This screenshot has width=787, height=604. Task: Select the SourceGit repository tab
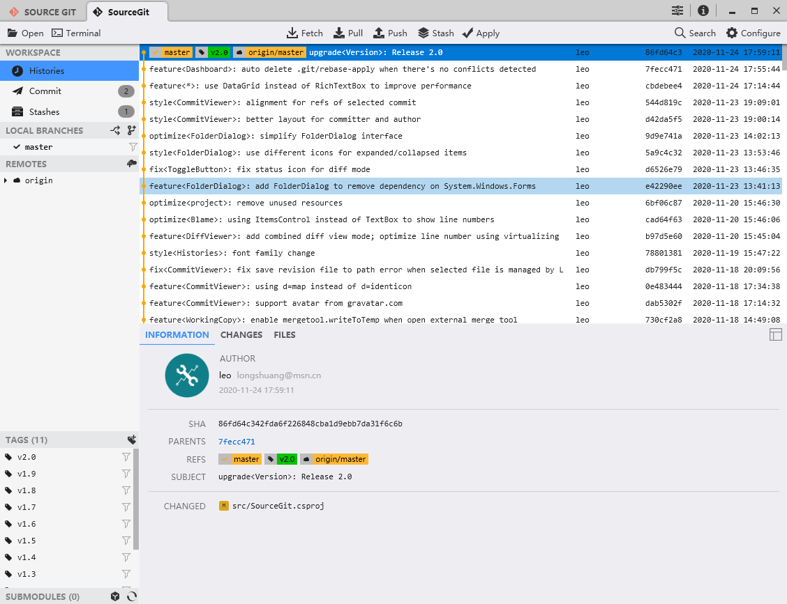coord(128,12)
